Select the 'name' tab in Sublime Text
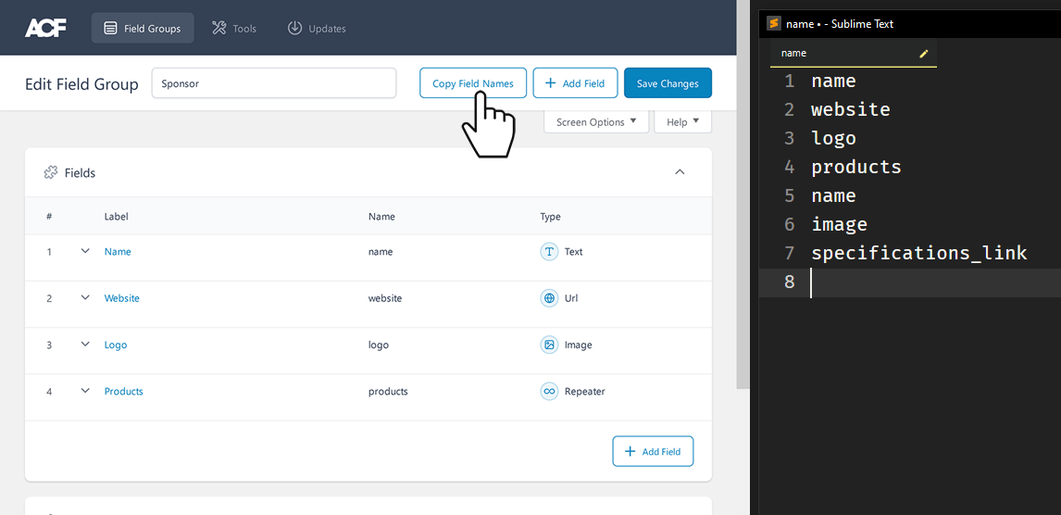 (854, 53)
